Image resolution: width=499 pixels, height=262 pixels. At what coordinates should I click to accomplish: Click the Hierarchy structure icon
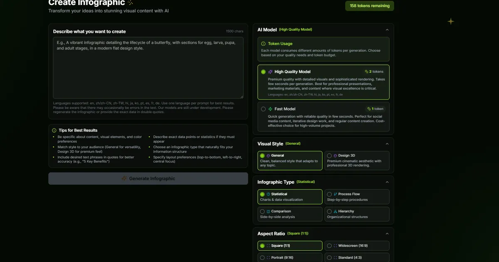pos(335,211)
